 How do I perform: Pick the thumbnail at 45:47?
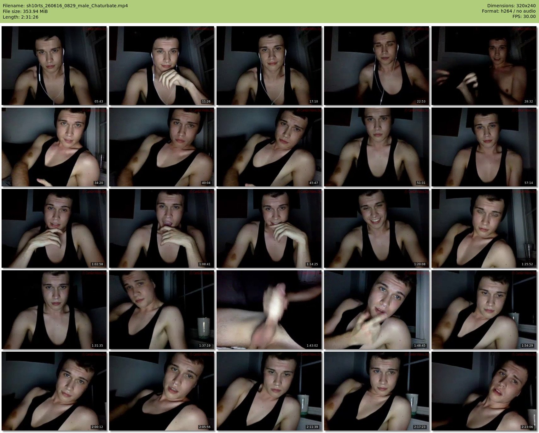[269, 147]
